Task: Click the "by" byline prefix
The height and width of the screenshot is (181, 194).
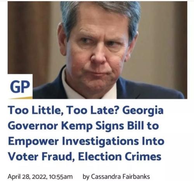Action: [86, 177]
